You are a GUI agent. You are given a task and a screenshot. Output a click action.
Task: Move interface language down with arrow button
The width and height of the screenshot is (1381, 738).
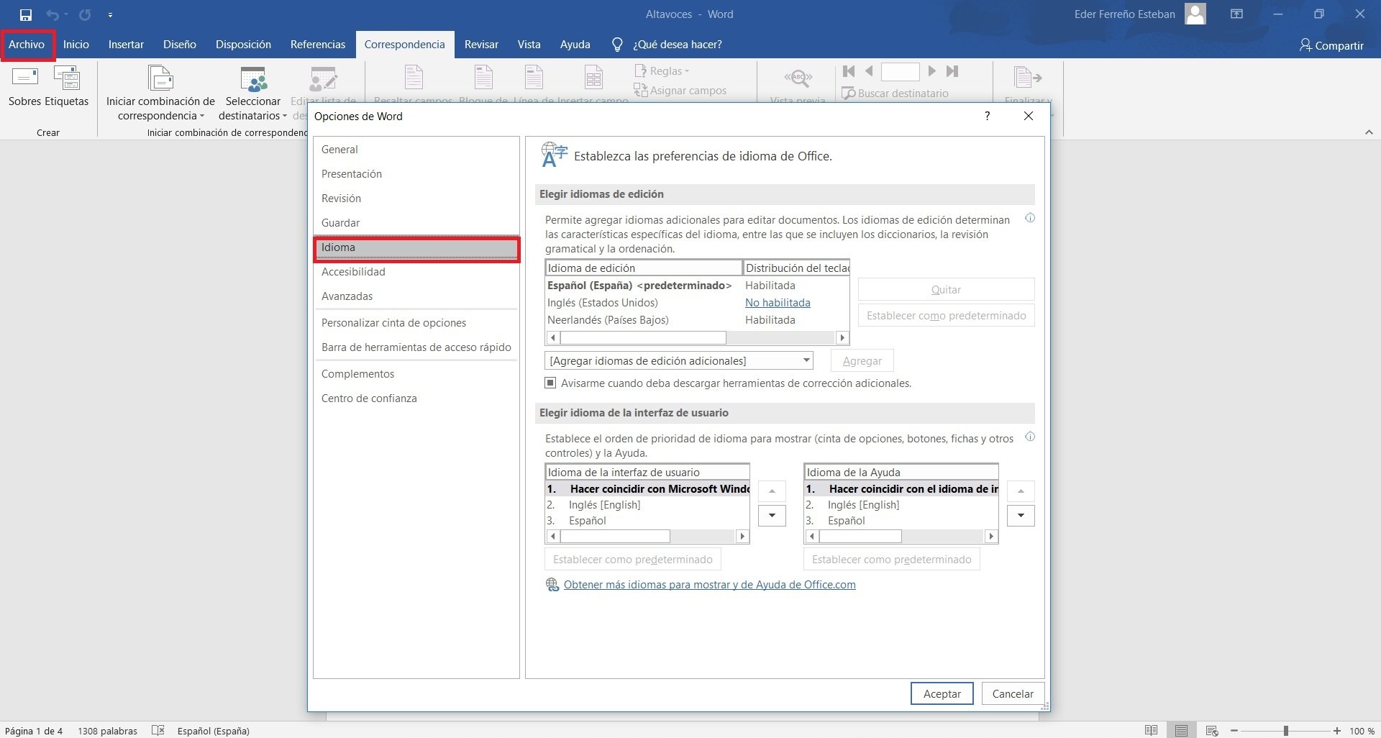click(x=772, y=516)
